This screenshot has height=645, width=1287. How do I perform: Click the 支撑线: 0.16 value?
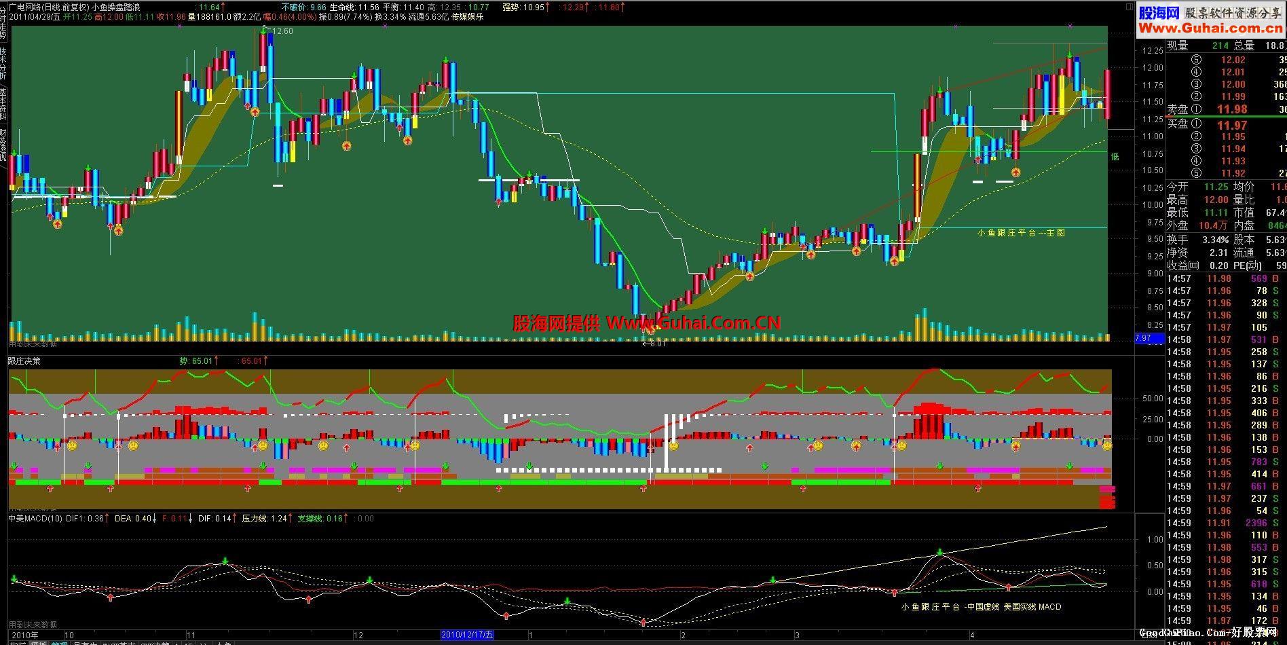tap(322, 519)
